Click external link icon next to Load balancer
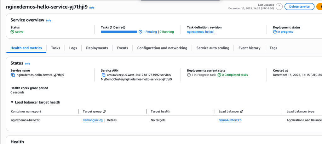This screenshot has height=144, width=322. (242, 111)
